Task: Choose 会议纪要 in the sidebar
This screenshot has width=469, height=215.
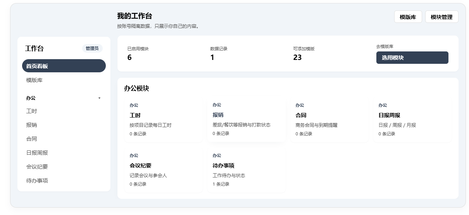Action: pos(64,167)
